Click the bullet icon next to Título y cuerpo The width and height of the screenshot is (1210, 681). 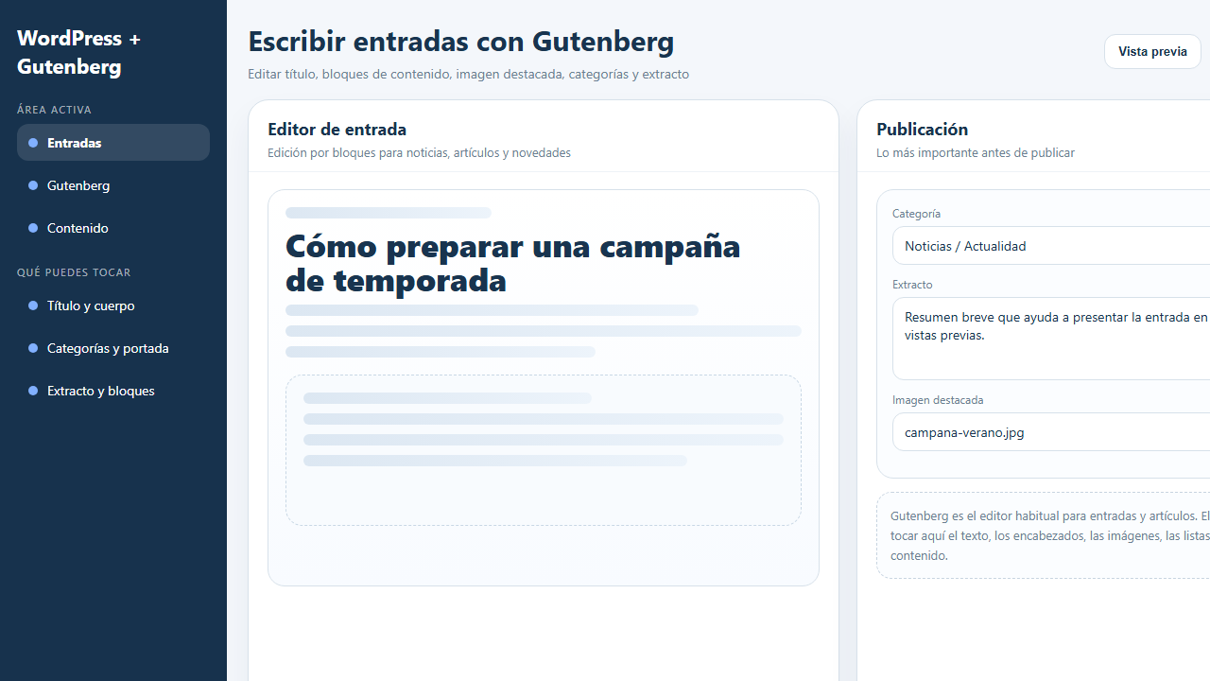click(33, 306)
